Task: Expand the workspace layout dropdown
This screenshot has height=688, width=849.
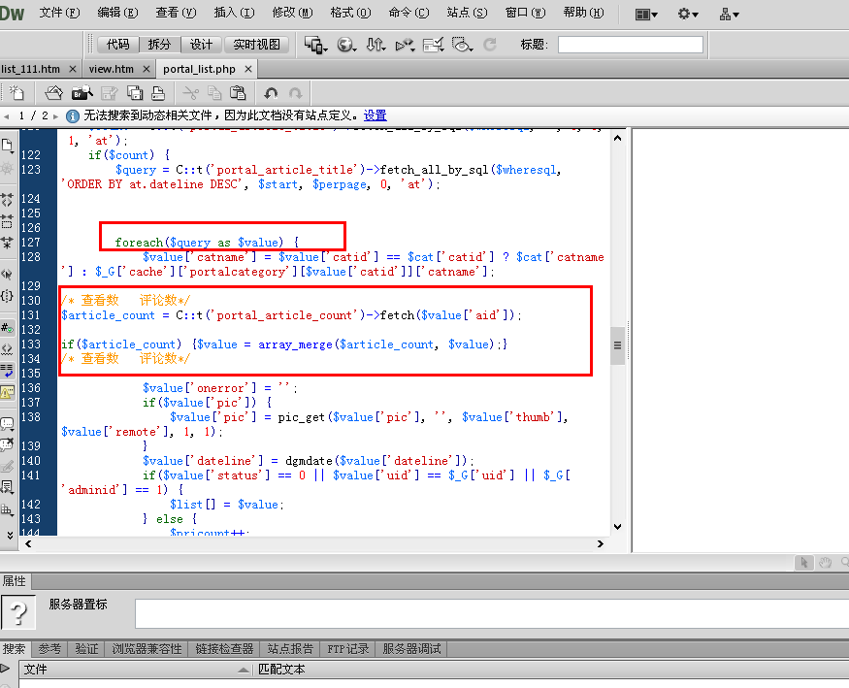Action: [x=646, y=15]
